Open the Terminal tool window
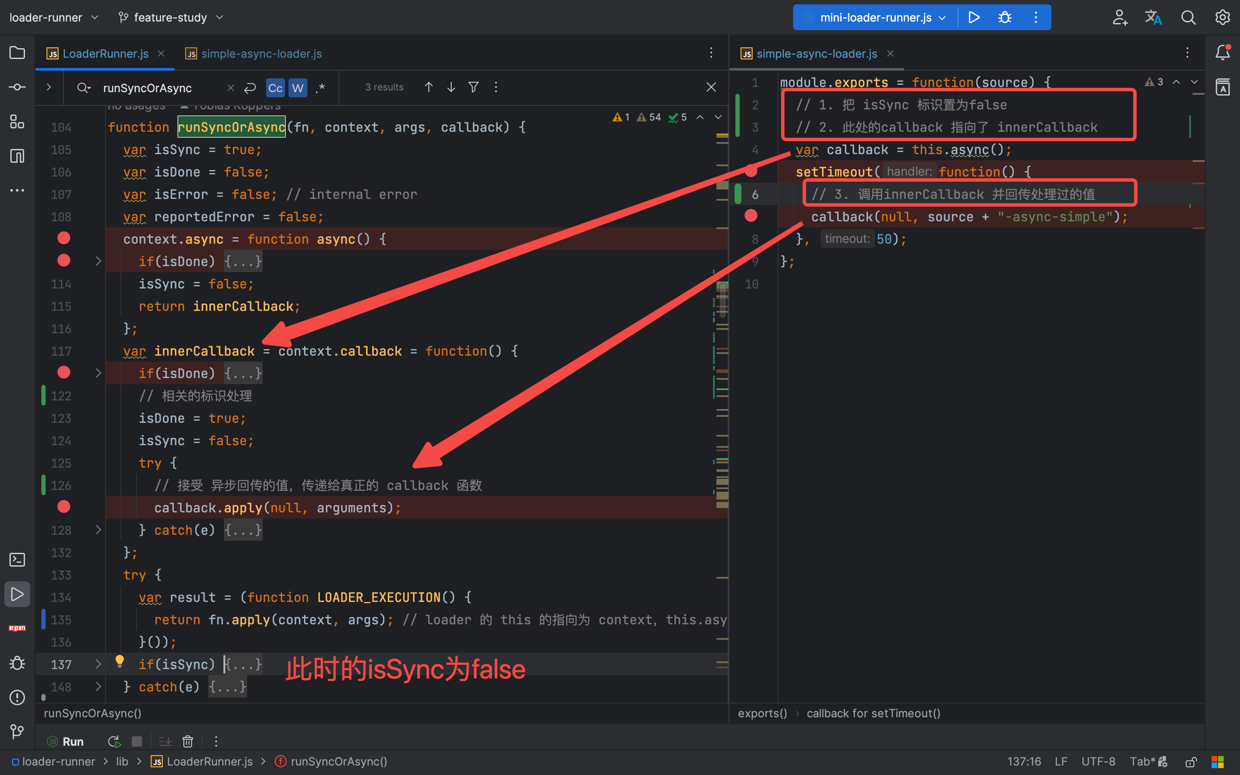 (x=17, y=559)
